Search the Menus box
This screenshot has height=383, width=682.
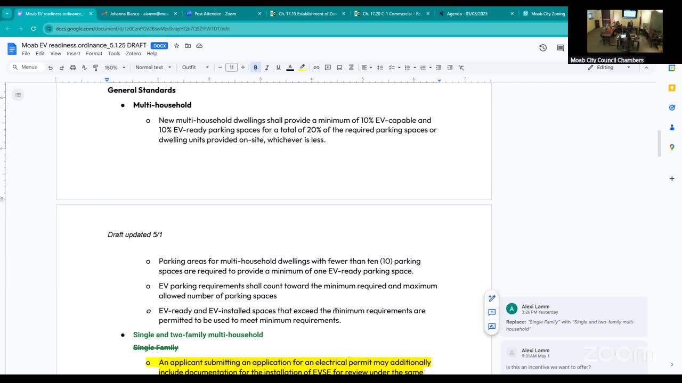coord(25,67)
